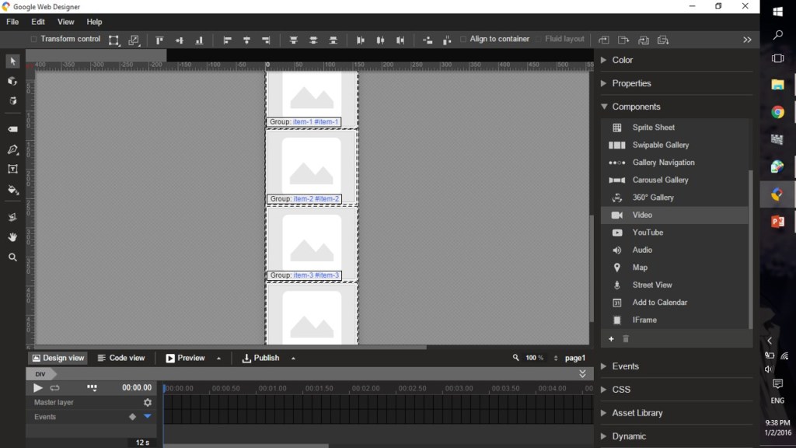This screenshot has height=448, width=796.
Task: Select the Selection arrow tool
Action: [x=12, y=61]
